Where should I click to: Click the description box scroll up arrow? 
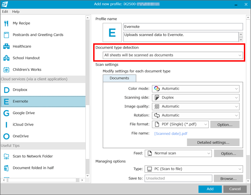click(241, 34)
